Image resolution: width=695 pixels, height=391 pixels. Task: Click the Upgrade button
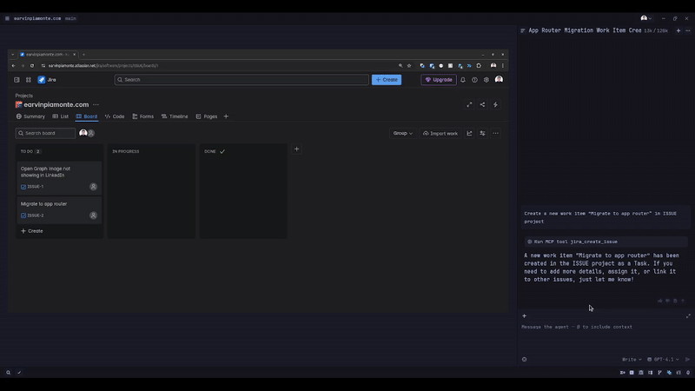coord(439,80)
